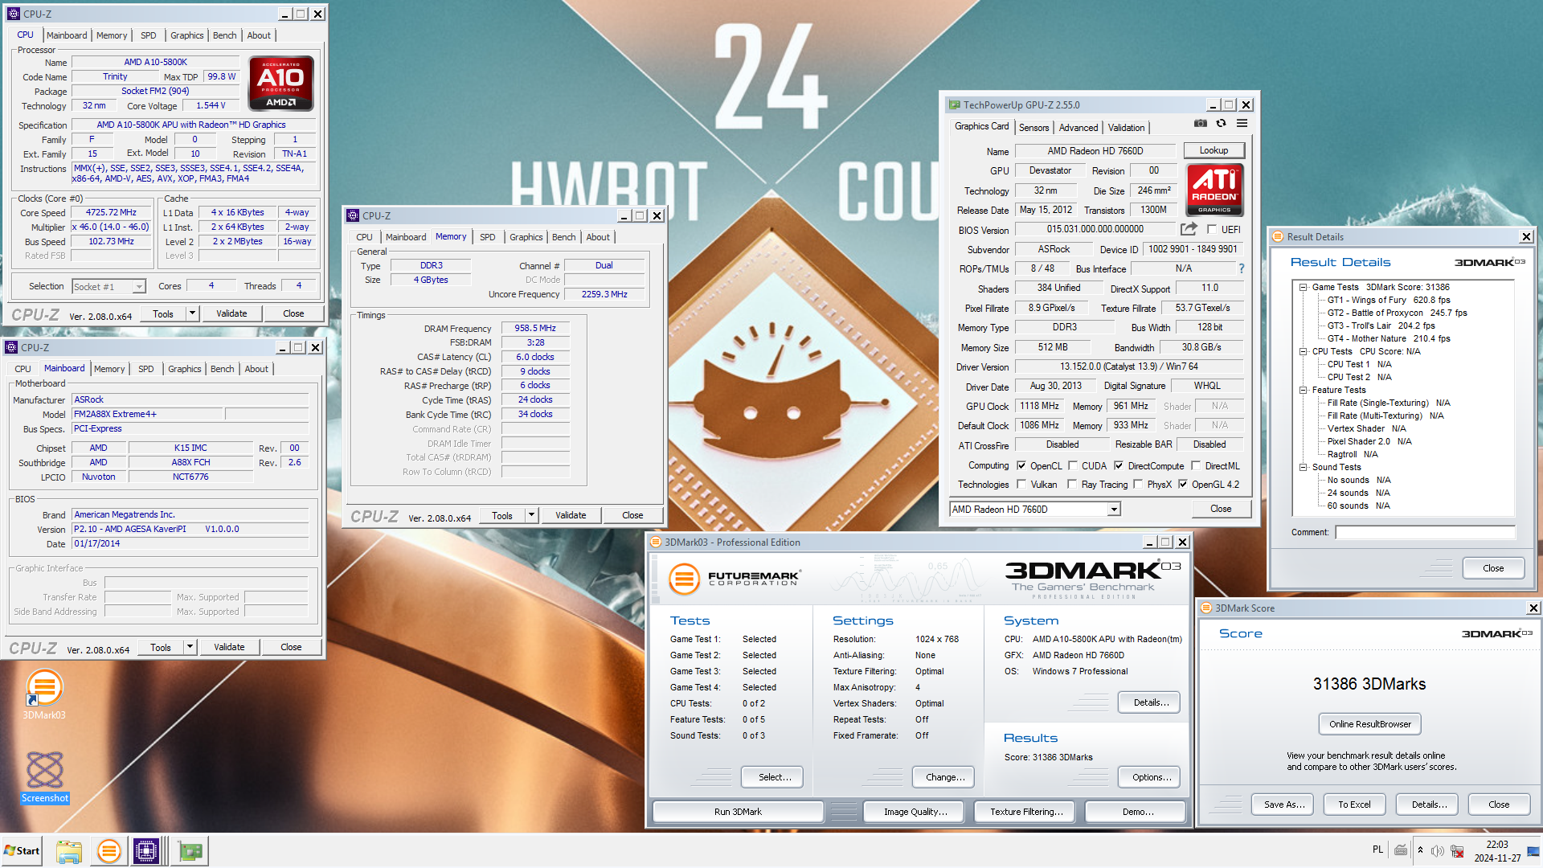This screenshot has width=1543, height=868.
Task: Switch to Advanced tab in GPU-Z
Action: pos(1078,128)
